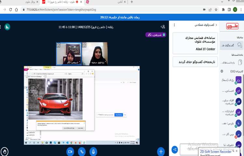Toggle the user list panel icon
Screen dimensions: 244x156
[163, 27]
